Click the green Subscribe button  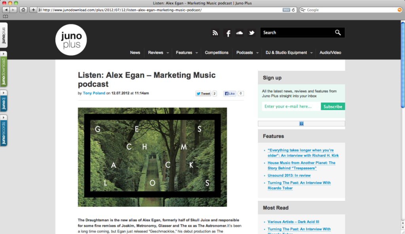(333, 106)
